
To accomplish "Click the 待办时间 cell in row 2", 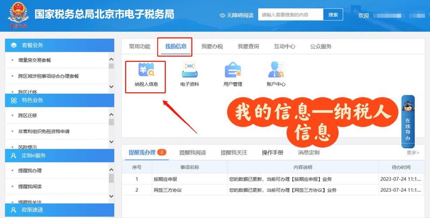I will tap(400, 190).
